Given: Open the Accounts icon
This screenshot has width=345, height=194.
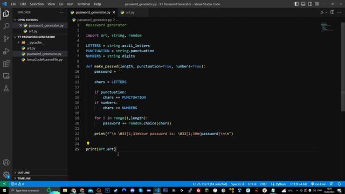Looking at the screenshot, I should tap(6, 162).
